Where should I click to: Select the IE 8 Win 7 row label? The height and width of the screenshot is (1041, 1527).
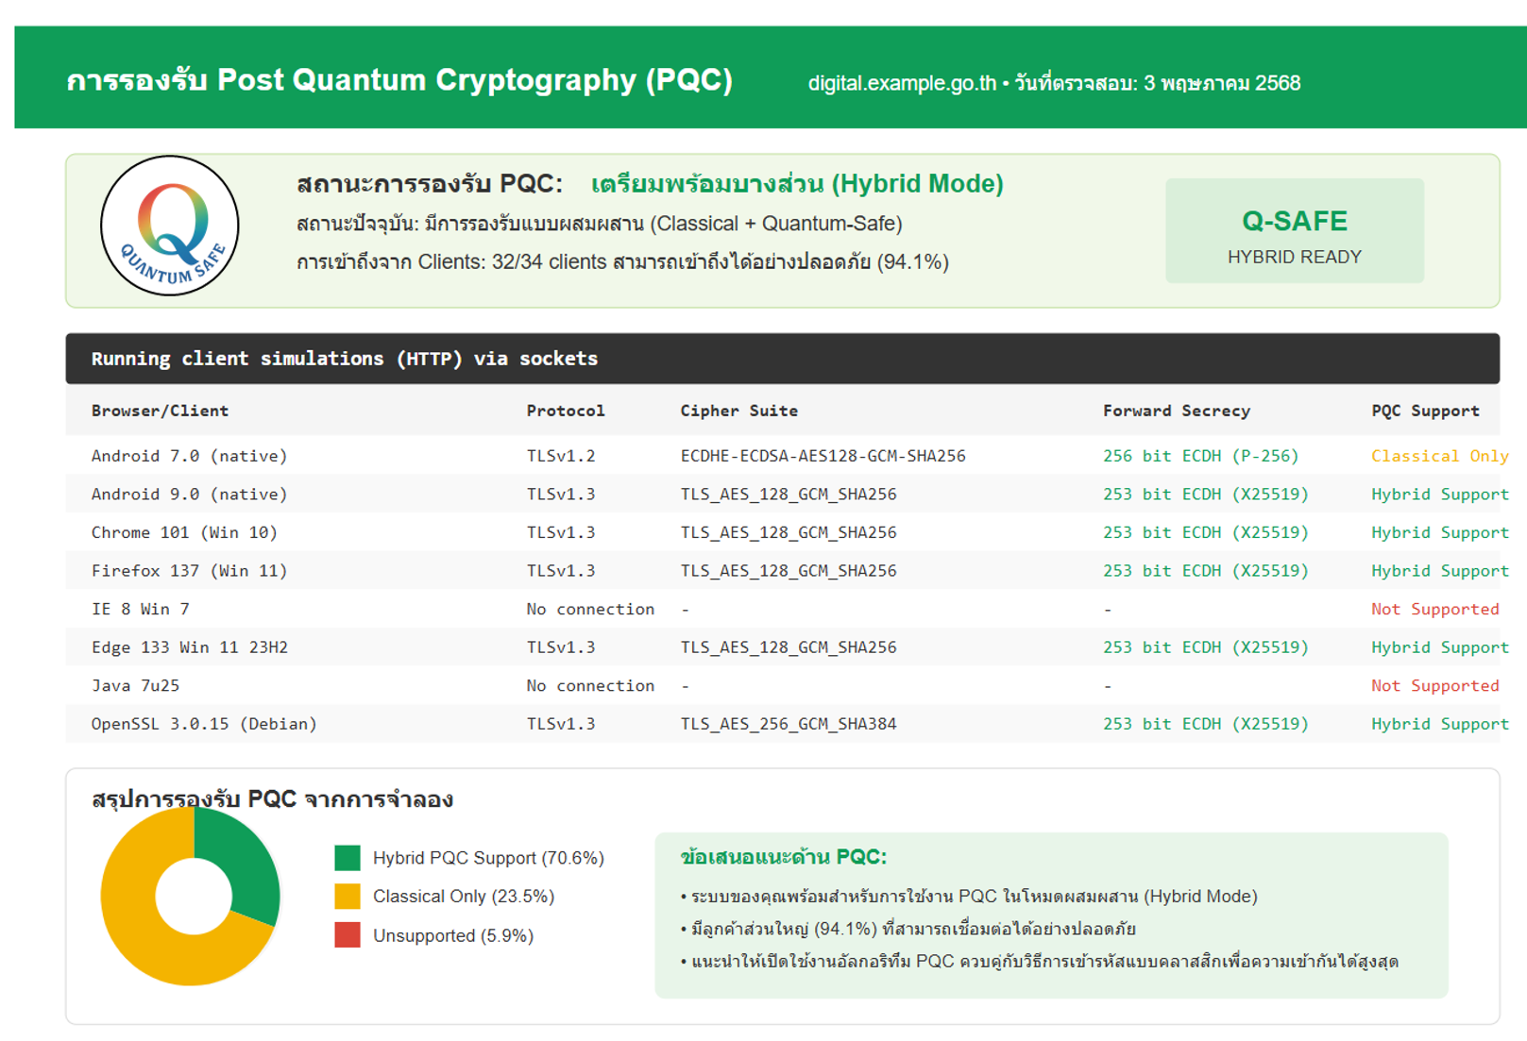click(140, 609)
